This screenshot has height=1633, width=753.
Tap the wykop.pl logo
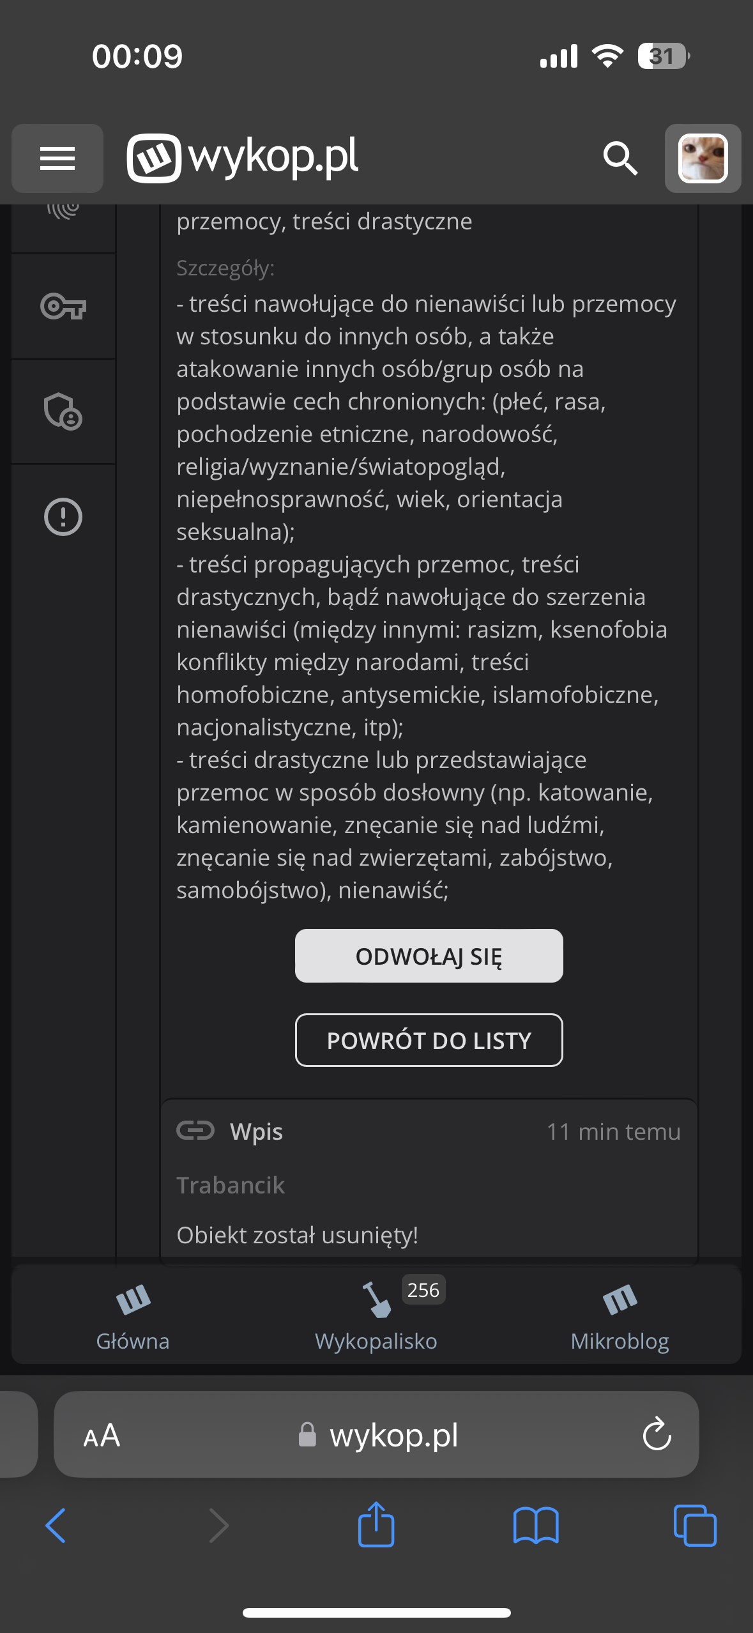coord(243,158)
